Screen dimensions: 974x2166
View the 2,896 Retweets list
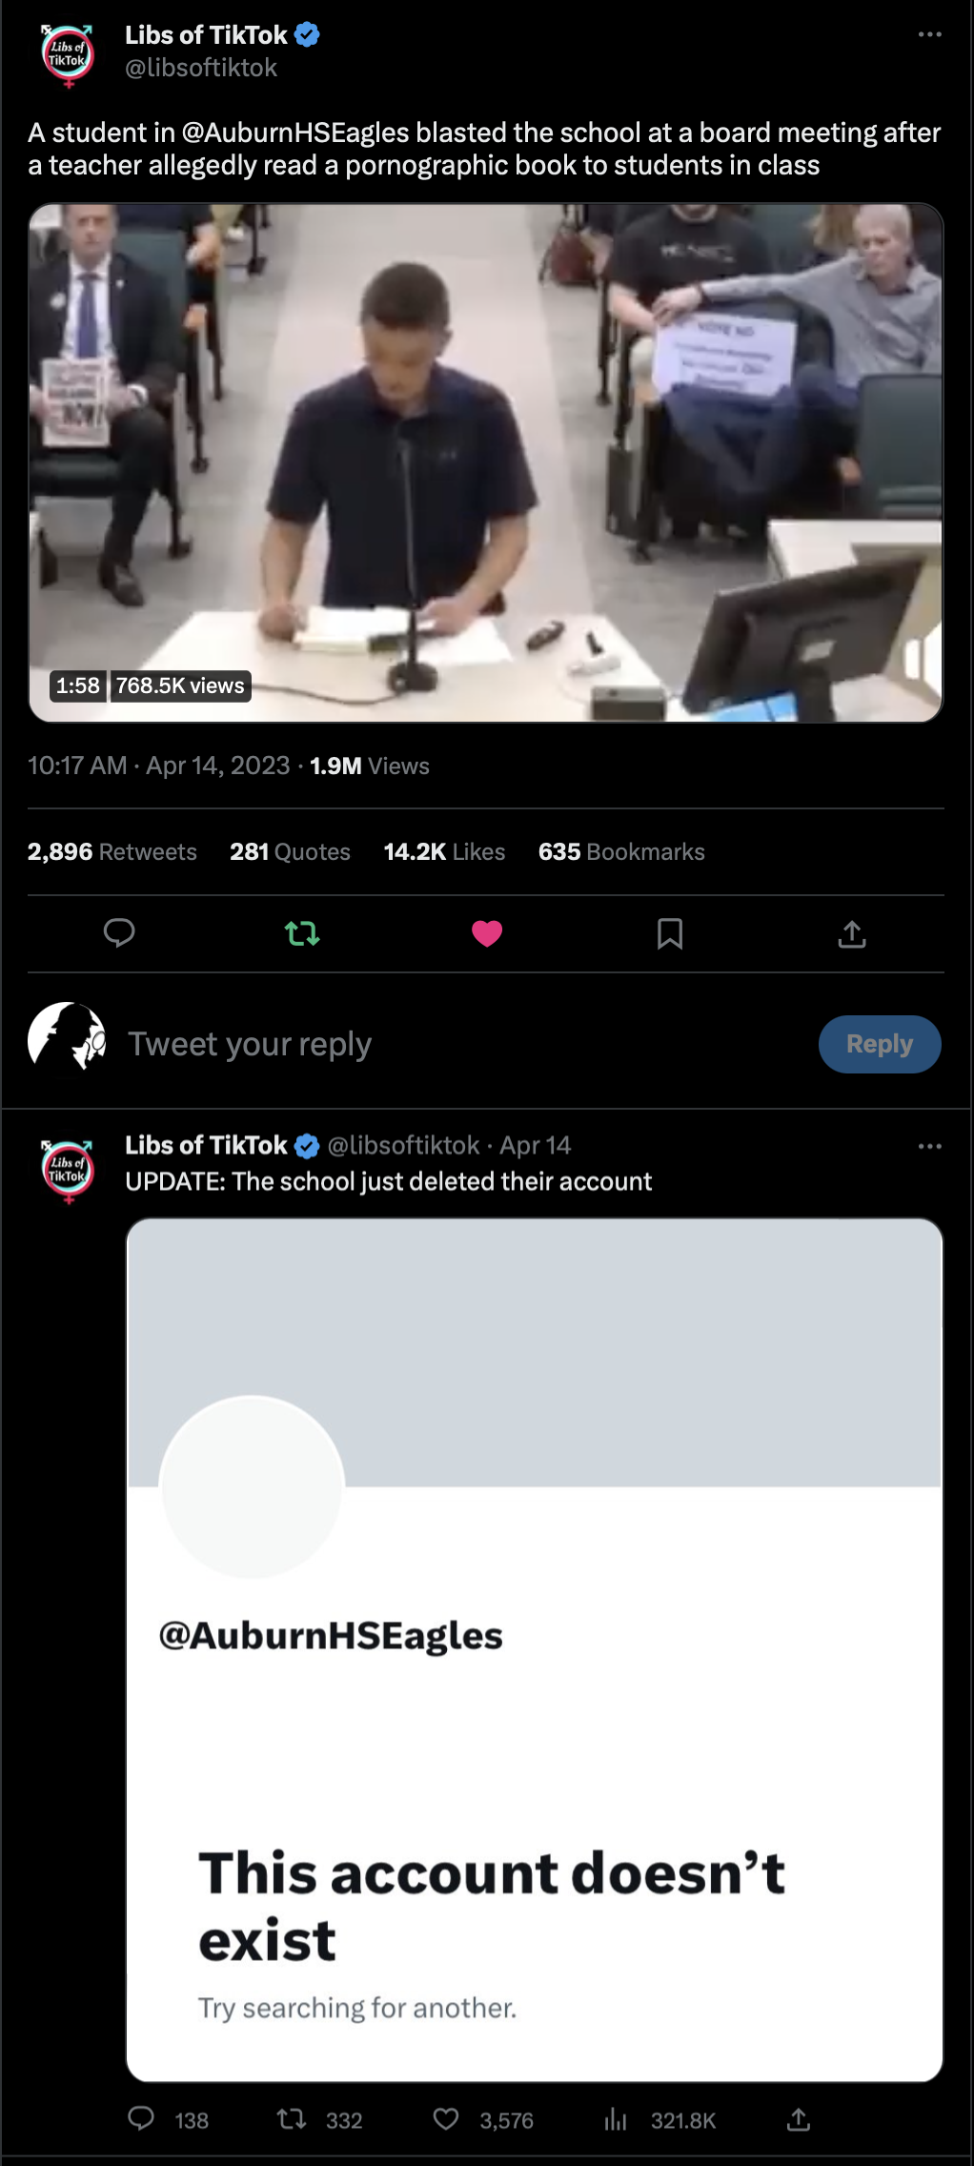112,851
